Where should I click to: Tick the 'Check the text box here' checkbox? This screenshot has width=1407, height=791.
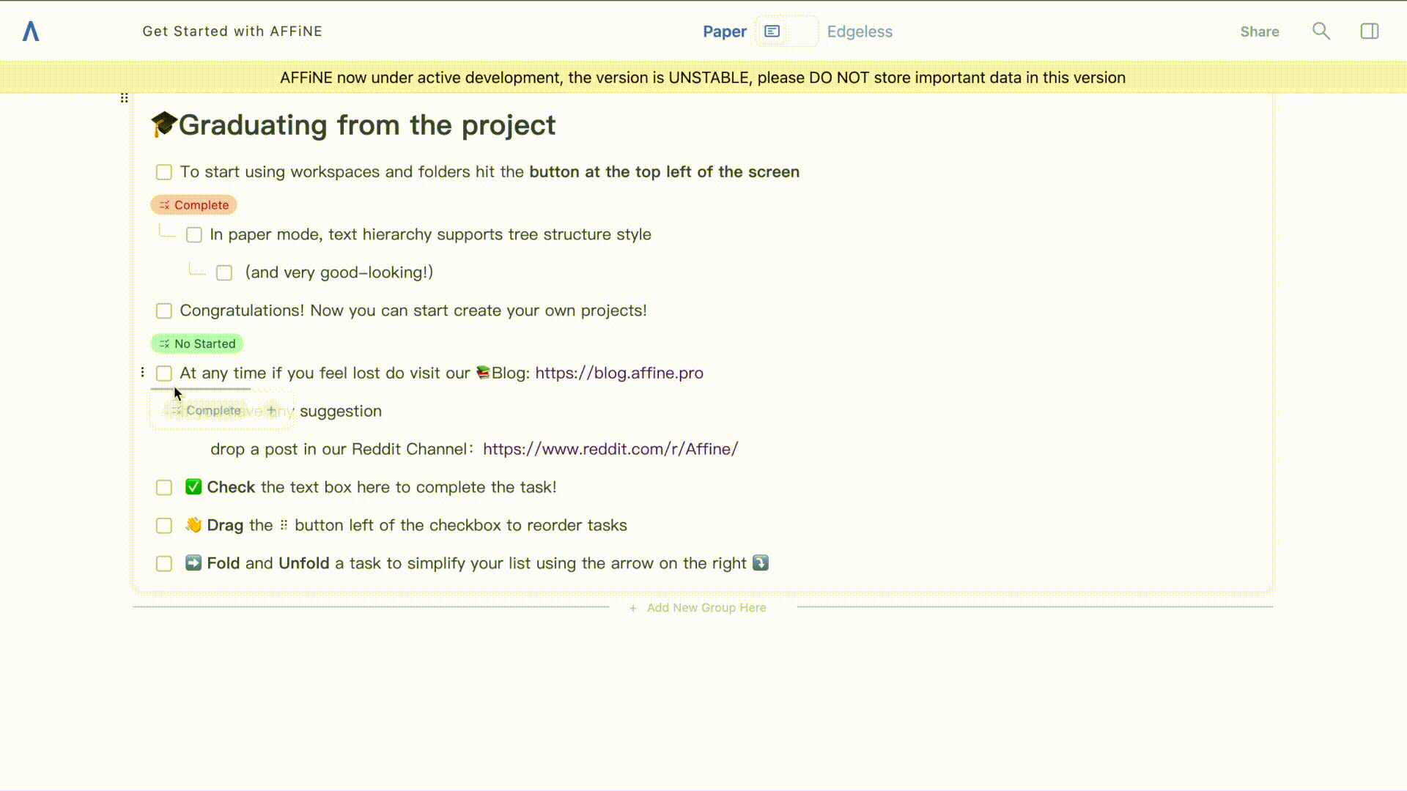tap(164, 488)
